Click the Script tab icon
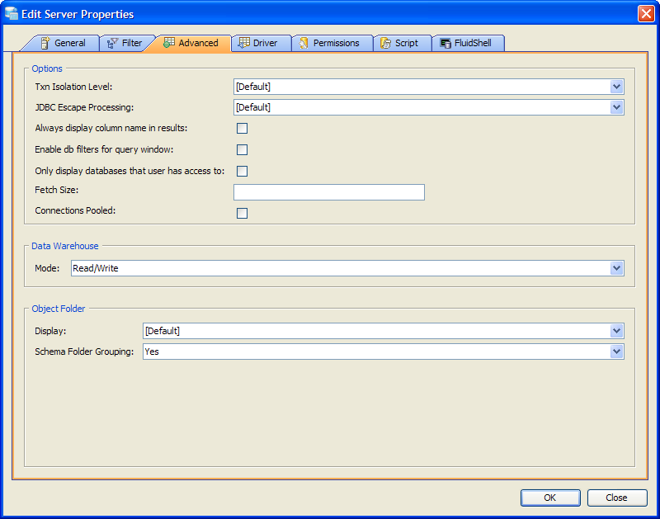 pos(385,43)
